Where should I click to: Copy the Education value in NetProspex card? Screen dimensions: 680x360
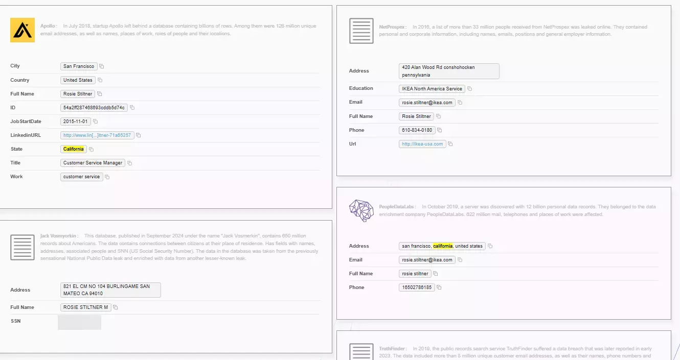(x=469, y=89)
